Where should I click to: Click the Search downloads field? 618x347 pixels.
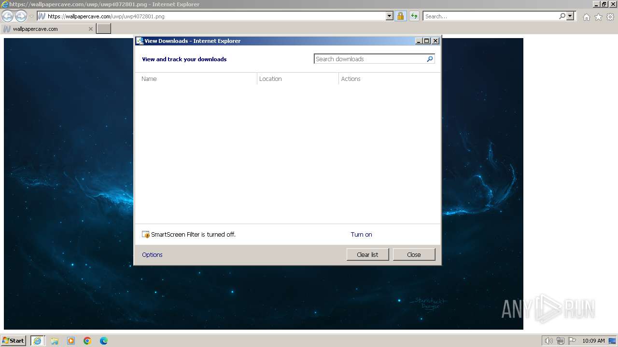pos(370,59)
